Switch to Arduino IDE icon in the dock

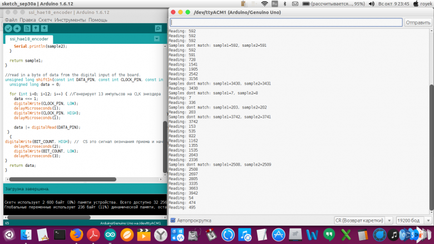[110, 235]
